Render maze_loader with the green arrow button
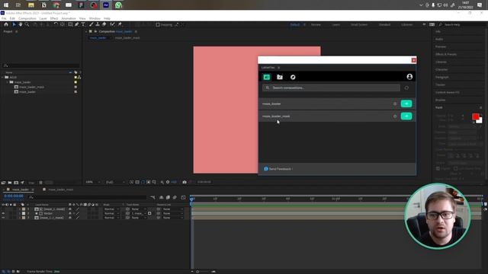 pos(406,104)
